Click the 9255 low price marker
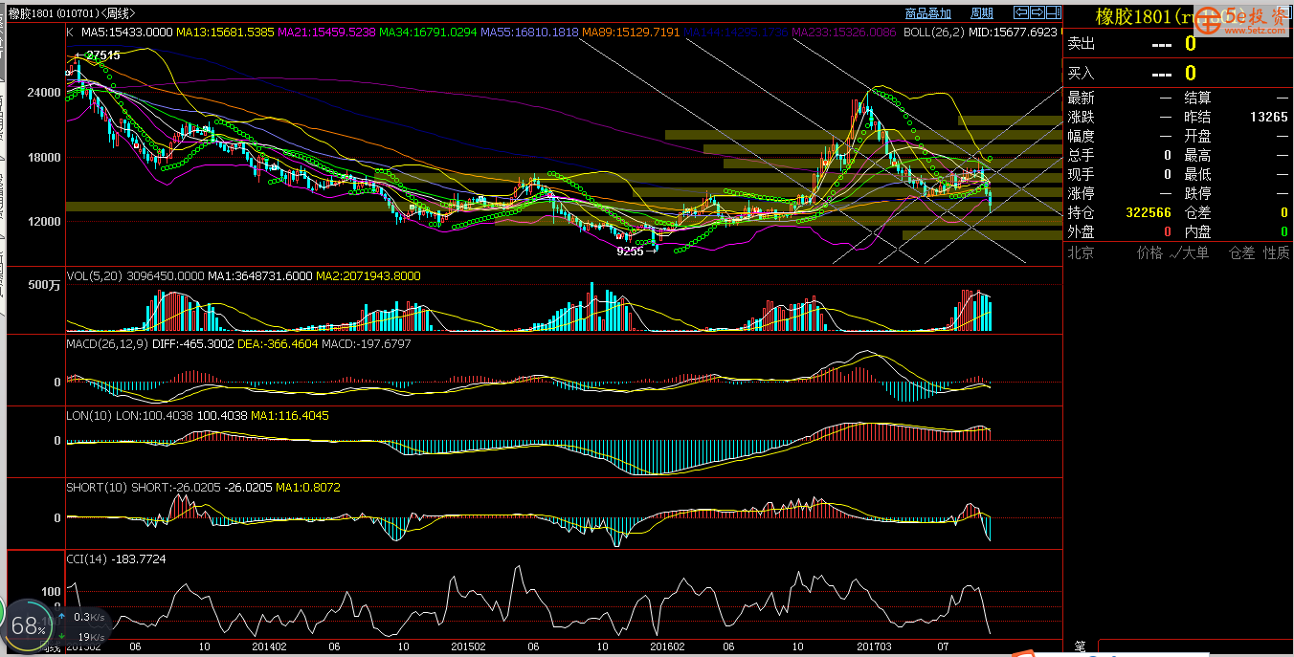This screenshot has height=657, width=1294. pyautogui.click(x=631, y=252)
